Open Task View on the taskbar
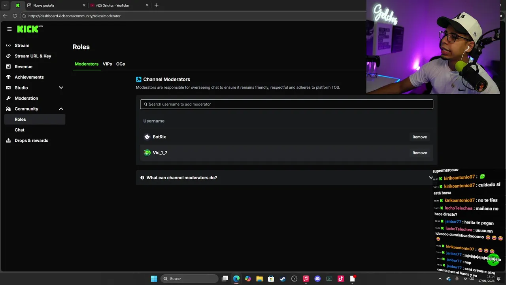 pos(225,279)
